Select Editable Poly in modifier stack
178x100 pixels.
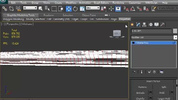coord(154,43)
